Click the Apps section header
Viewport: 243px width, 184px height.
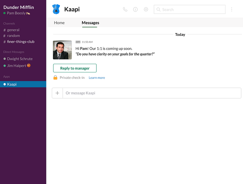click(x=6, y=77)
